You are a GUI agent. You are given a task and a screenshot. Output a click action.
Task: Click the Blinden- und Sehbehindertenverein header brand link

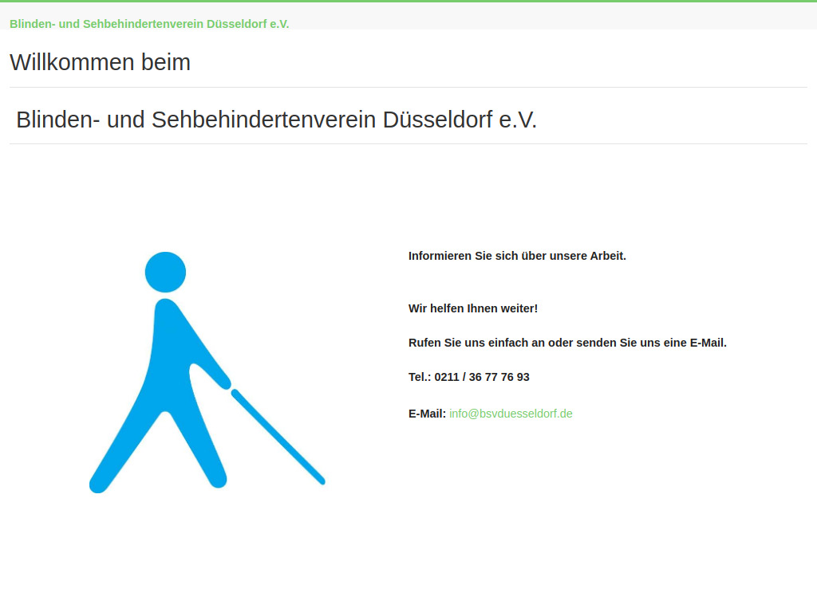[x=149, y=24]
